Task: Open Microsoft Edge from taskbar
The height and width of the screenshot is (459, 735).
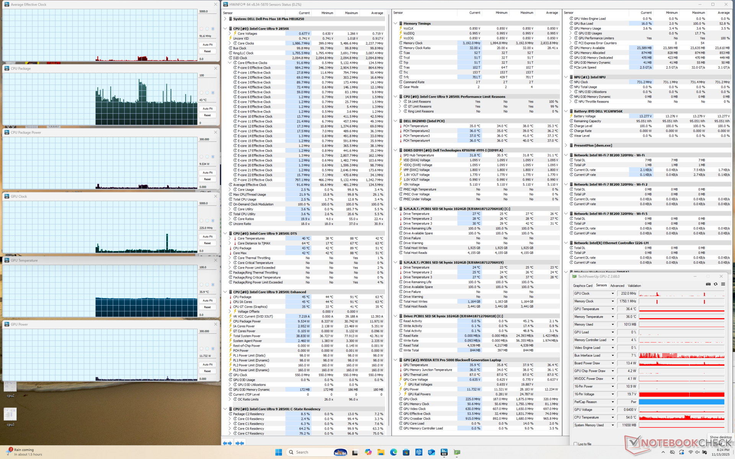Action: (393, 452)
